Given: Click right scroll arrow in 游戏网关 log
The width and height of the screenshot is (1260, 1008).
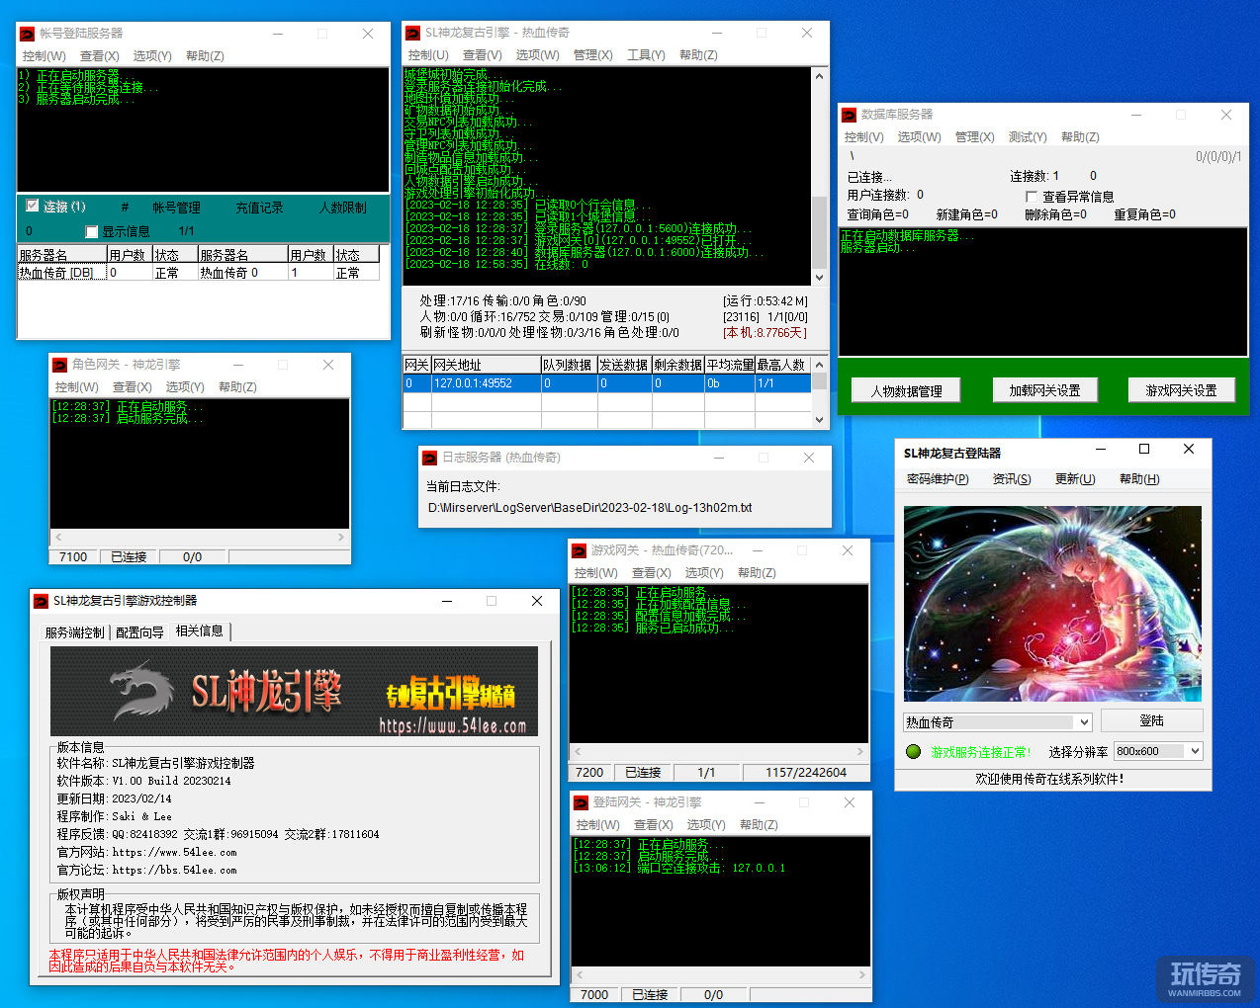Looking at the screenshot, I should coord(860,752).
